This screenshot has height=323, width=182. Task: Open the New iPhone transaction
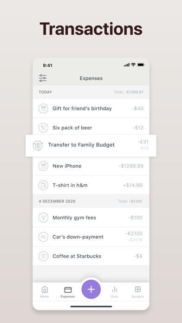91,166
